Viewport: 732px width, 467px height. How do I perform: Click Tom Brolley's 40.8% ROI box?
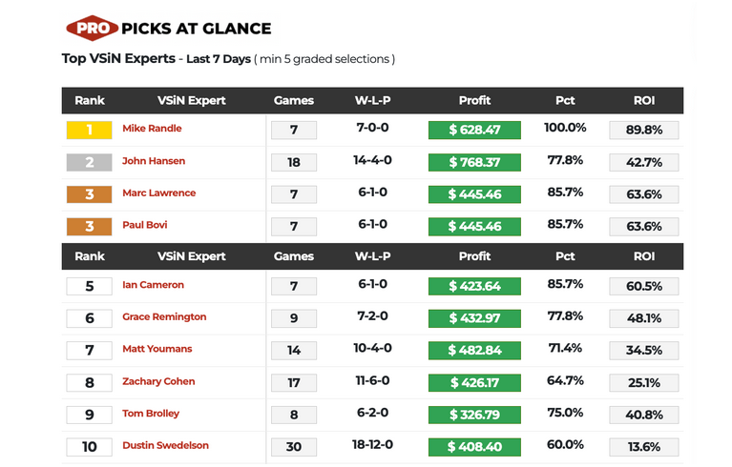pos(643,415)
